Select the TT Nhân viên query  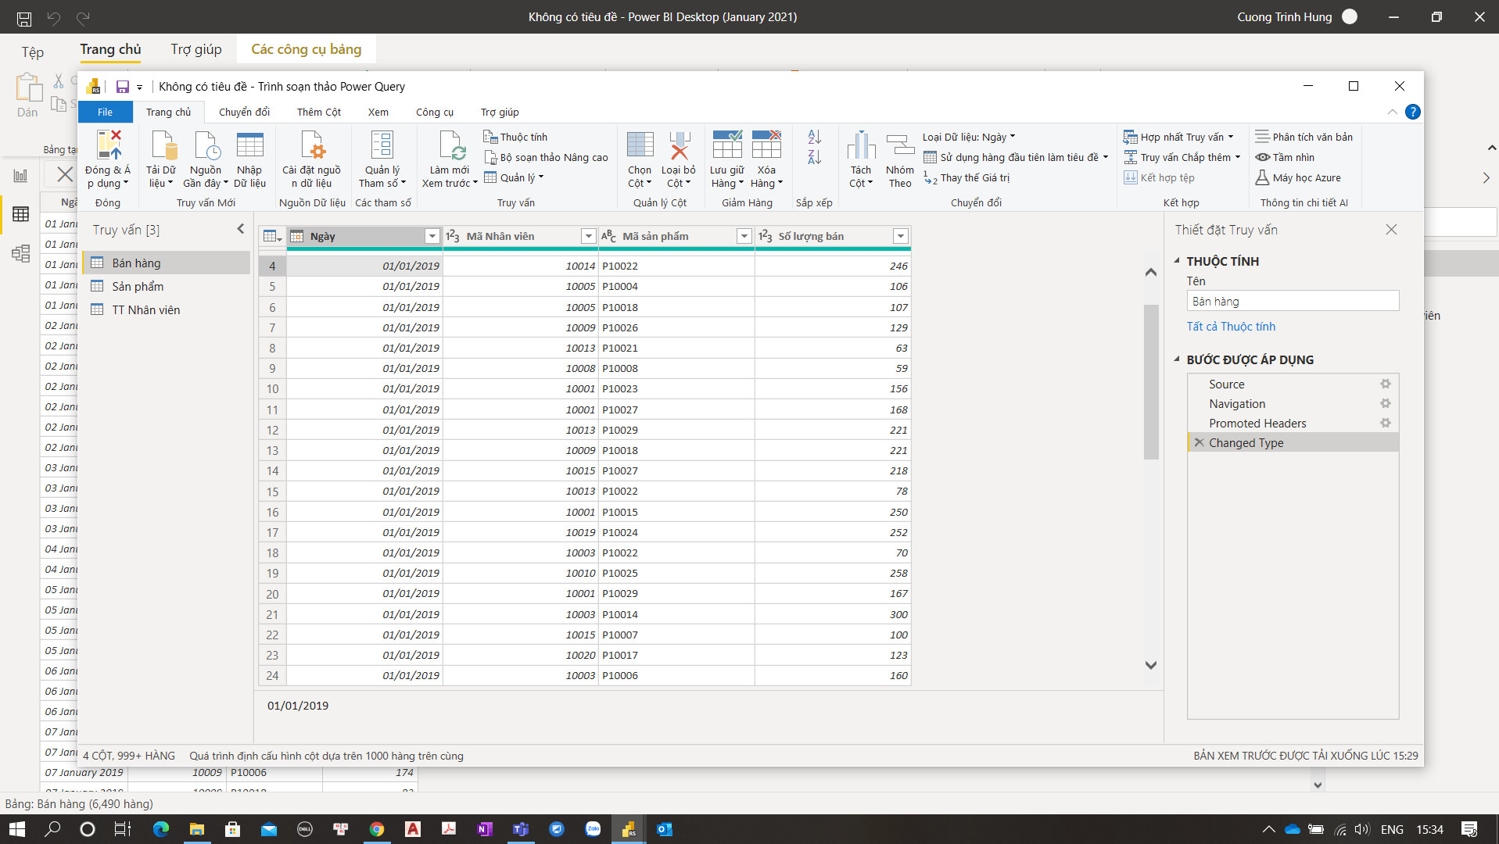[x=166, y=309]
